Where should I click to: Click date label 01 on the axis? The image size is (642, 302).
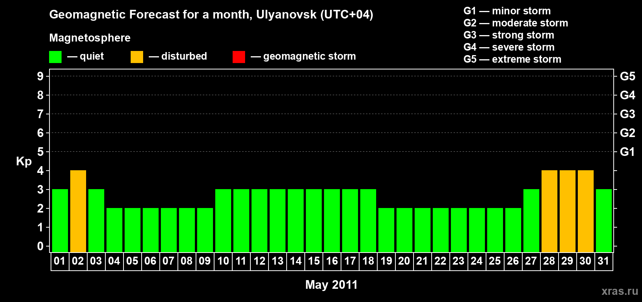click(x=60, y=261)
